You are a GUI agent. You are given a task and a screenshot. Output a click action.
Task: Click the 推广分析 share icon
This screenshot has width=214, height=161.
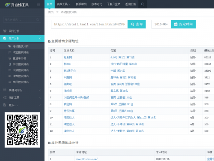pyautogui.click(x=5, y=38)
